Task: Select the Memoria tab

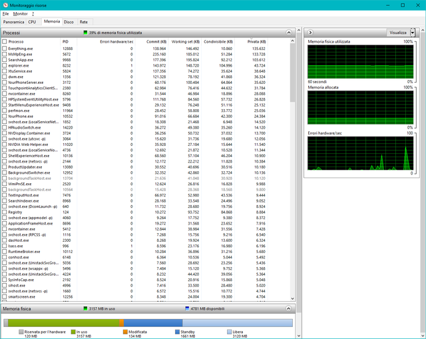Action: pyautogui.click(x=52, y=21)
